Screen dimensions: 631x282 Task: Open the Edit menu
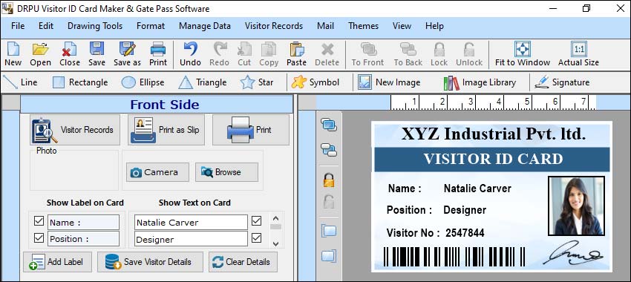(46, 26)
